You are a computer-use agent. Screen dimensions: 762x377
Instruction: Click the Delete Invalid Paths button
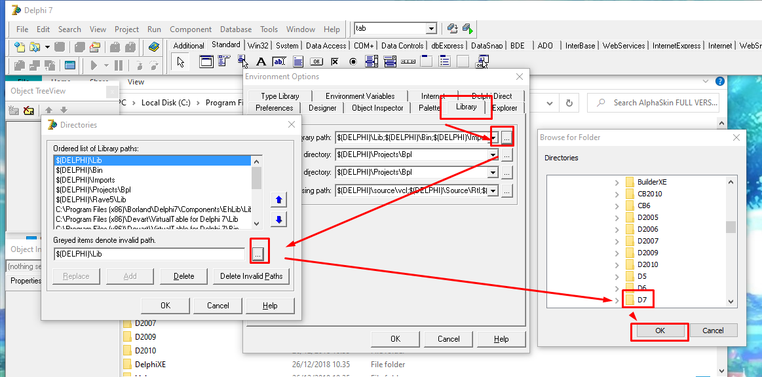click(251, 276)
